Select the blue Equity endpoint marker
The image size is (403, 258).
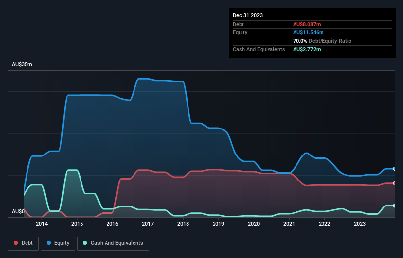coord(395,169)
